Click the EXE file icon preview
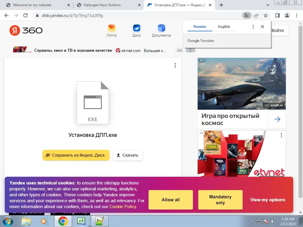This screenshot has width=303, height=227. click(x=93, y=103)
